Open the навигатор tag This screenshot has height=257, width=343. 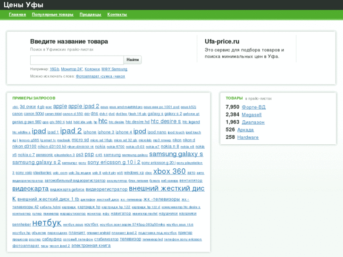[121, 214]
